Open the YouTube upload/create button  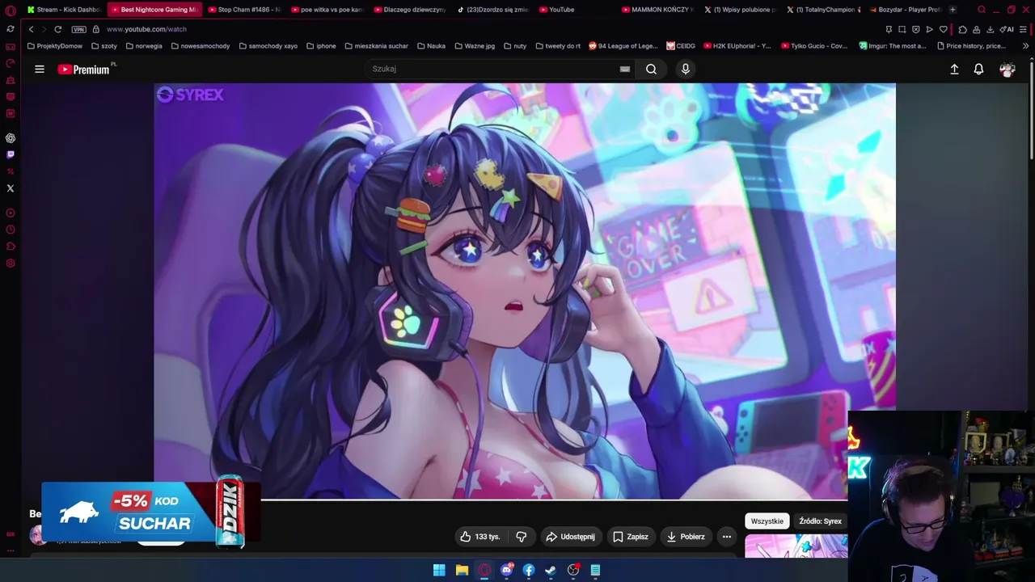(x=954, y=70)
